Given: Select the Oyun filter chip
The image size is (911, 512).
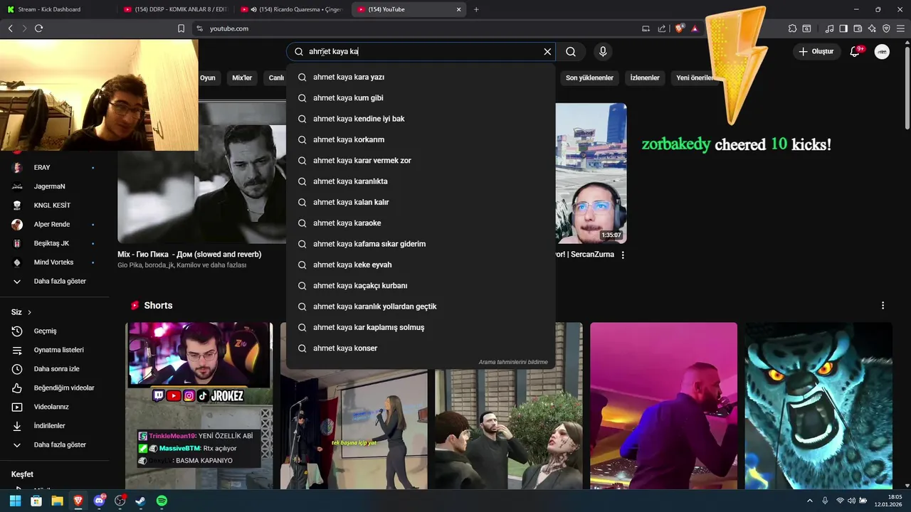Looking at the screenshot, I should (x=208, y=78).
